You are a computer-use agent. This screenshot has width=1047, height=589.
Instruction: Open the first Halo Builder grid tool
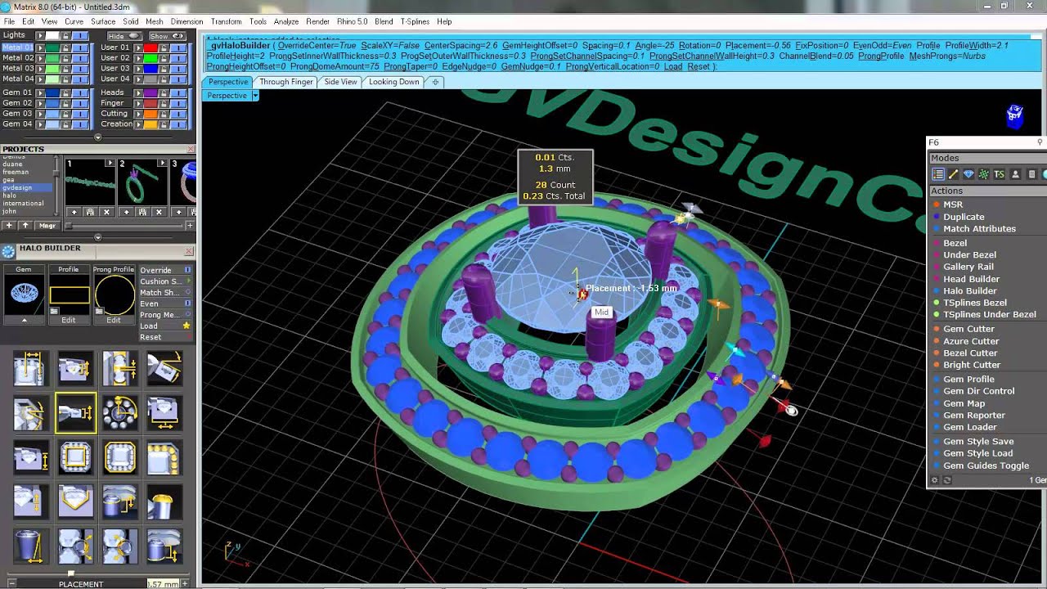pyautogui.click(x=31, y=368)
